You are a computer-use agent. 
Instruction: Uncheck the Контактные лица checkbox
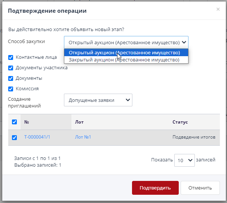tap(10, 57)
